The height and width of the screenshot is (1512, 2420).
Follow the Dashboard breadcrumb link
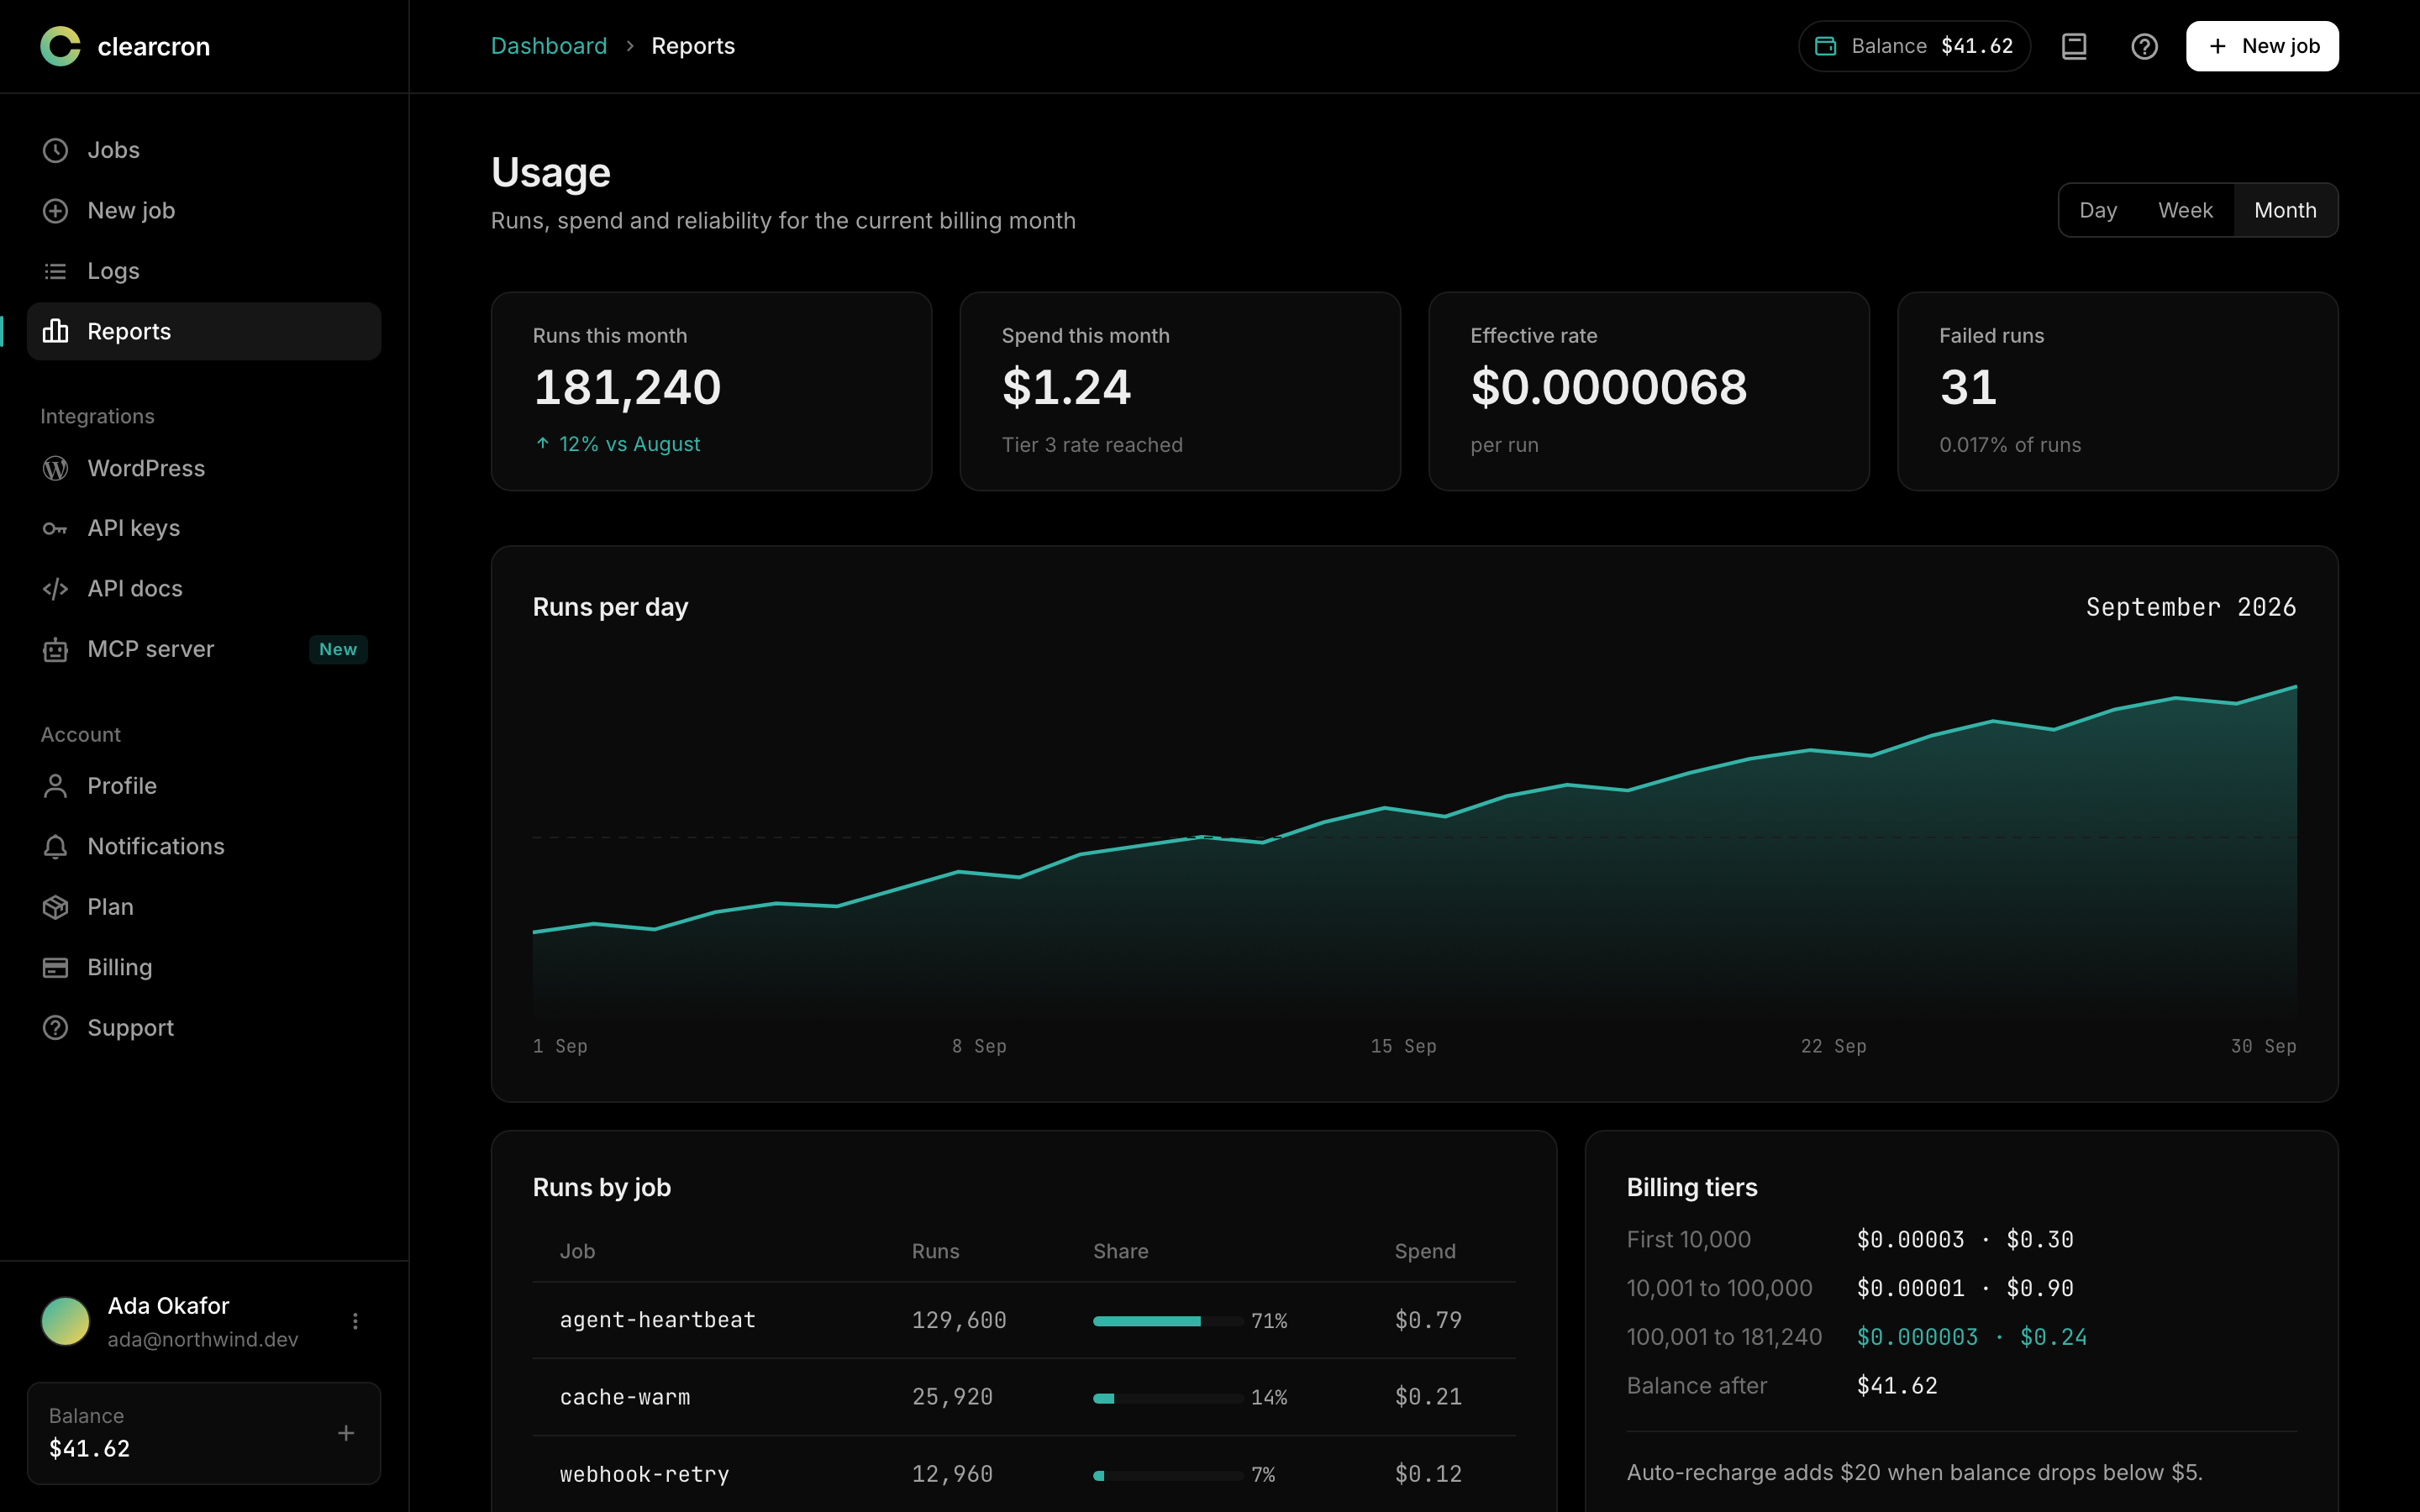(549, 46)
